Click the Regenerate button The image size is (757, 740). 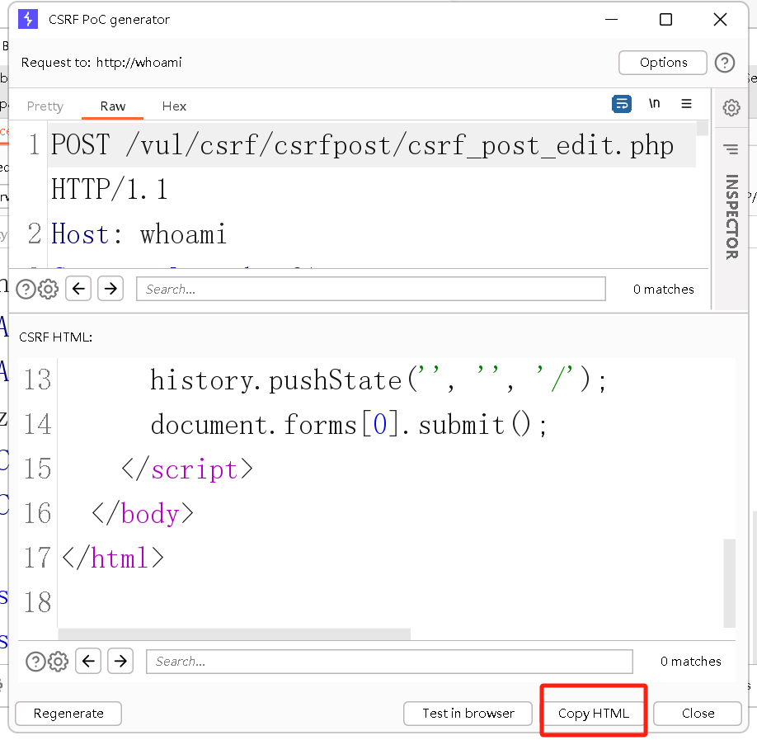point(68,713)
